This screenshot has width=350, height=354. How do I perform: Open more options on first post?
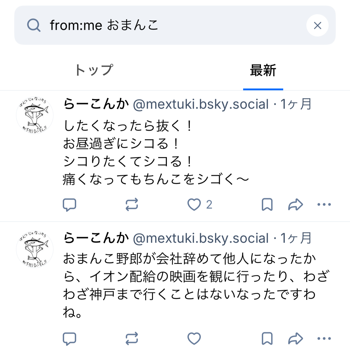tap(324, 204)
